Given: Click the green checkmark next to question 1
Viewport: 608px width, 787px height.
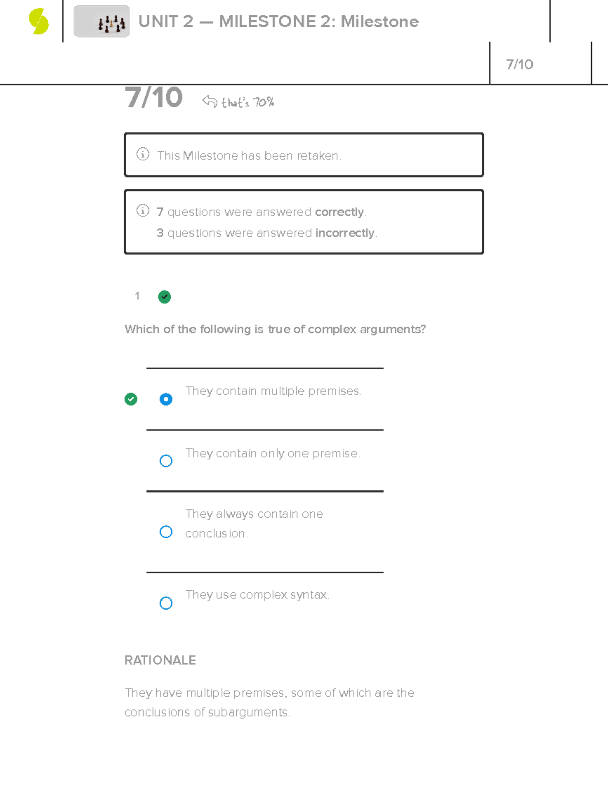Looking at the screenshot, I should coord(164,296).
